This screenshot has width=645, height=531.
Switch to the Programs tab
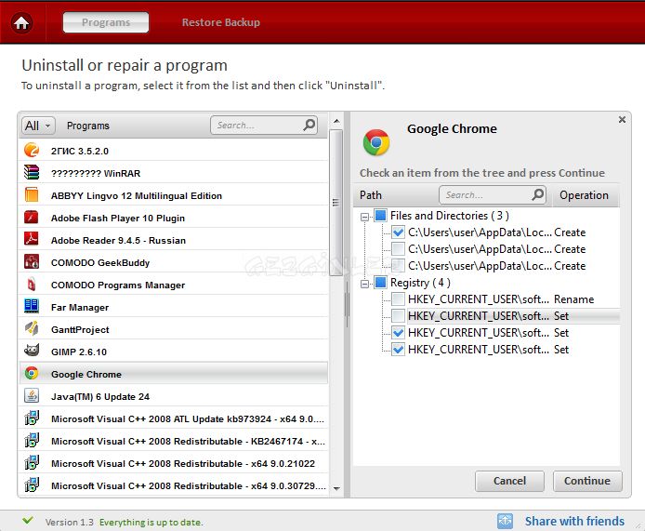(106, 22)
